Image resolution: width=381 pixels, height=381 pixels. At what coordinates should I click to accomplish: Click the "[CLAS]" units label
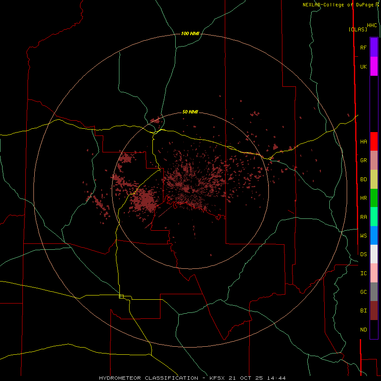[x=358, y=29]
